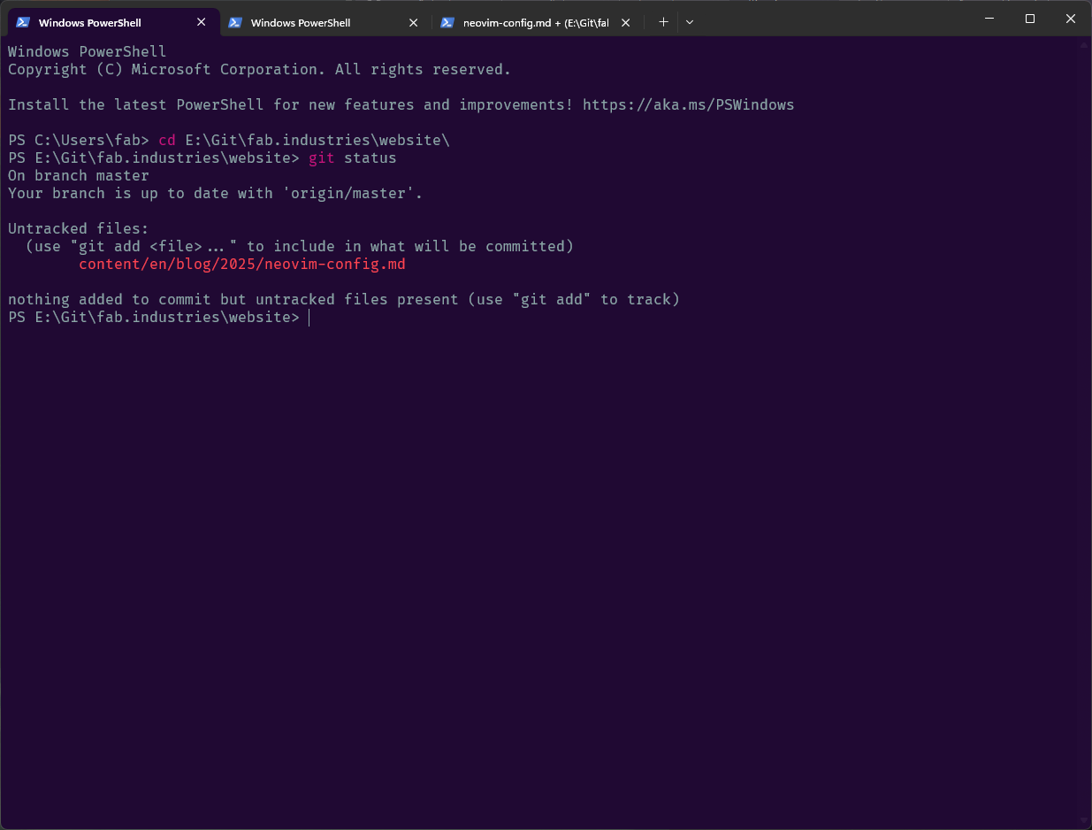Click the PowerShell icon on neovim-config tab
Viewport: 1092px width, 830px height.
[x=447, y=22]
